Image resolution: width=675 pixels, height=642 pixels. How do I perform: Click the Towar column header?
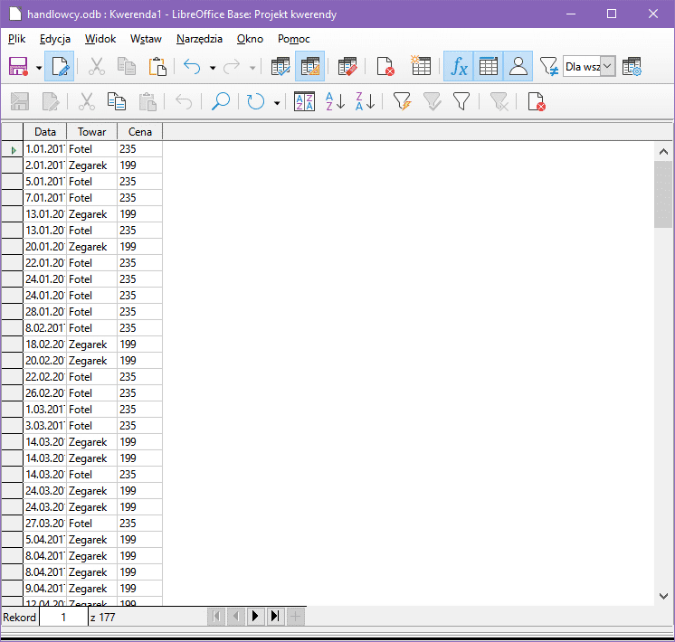[x=91, y=132]
